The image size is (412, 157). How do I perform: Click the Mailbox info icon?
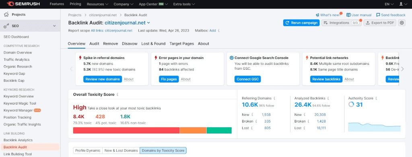[218, 30]
